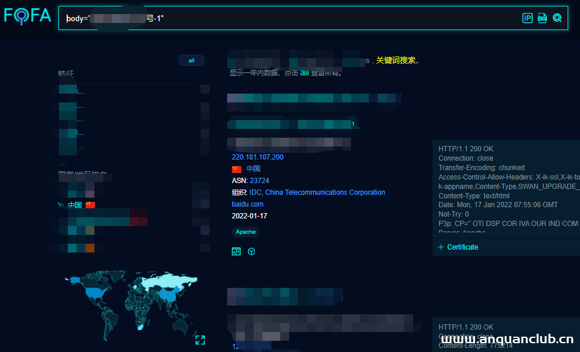This screenshot has width=580, height=352.
Task: Expand the 中国 country ranking entry
Action: tap(60, 205)
